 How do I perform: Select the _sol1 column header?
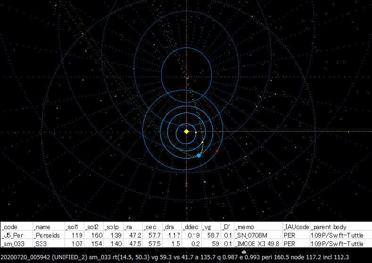tap(74, 227)
